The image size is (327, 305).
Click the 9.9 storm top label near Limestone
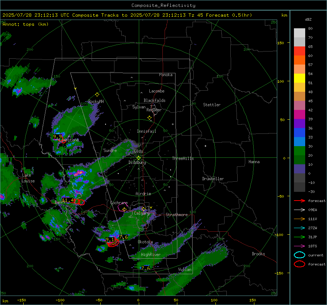point(57,137)
